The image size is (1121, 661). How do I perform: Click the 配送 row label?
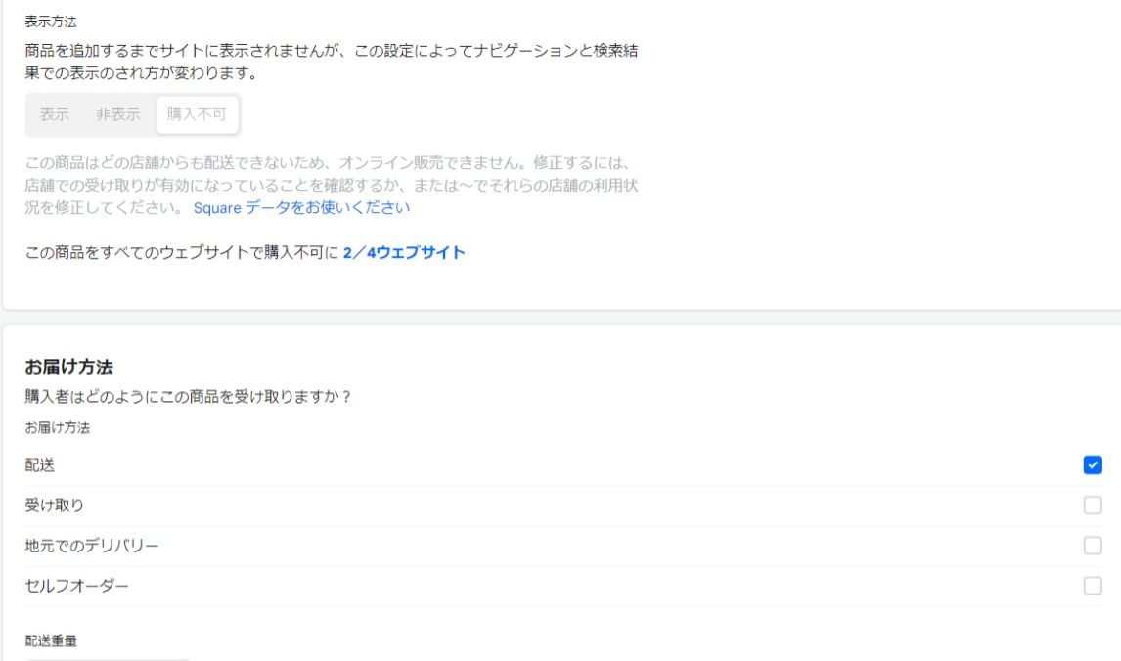click(x=40, y=466)
